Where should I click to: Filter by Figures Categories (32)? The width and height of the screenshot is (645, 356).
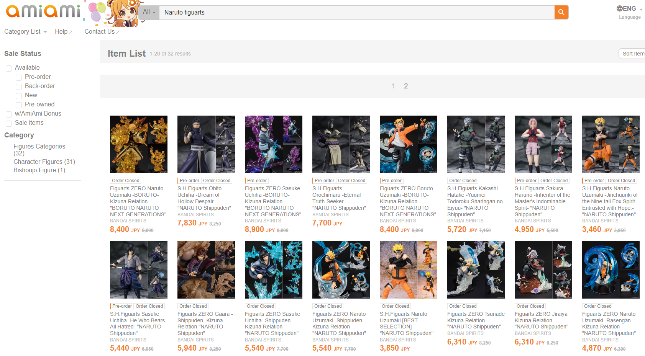pos(39,150)
